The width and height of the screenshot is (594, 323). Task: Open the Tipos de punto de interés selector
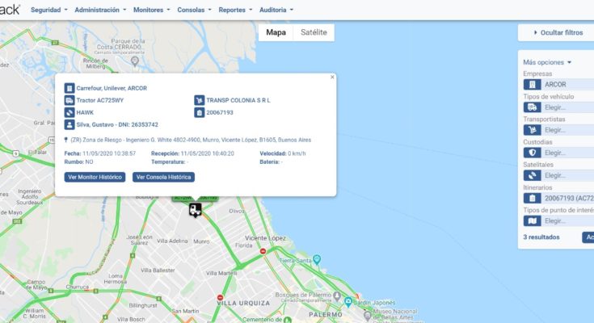pyautogui.click(x=569, y=220)
